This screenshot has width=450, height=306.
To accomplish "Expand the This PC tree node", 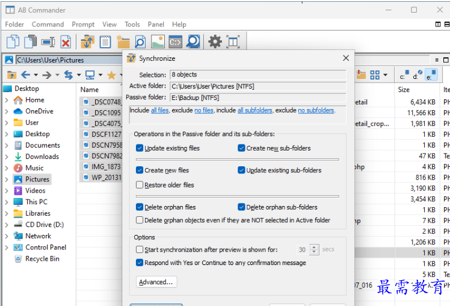I will (7, 202).
